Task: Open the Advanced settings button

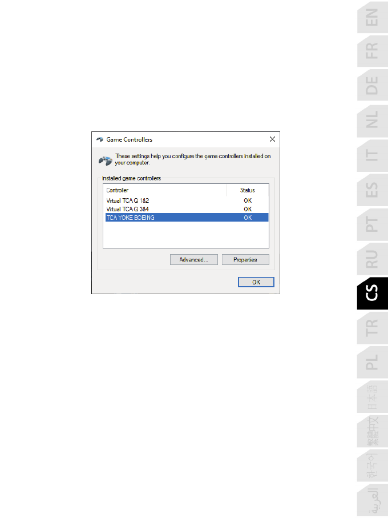Action: pos(193,260)
